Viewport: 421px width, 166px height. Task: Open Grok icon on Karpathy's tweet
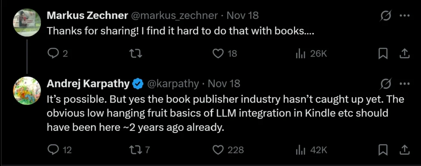pyautogui.click(x=386, y=84)
